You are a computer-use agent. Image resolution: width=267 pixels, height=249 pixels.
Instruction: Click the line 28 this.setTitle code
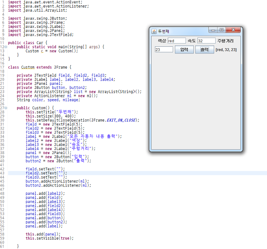[52, 112]
